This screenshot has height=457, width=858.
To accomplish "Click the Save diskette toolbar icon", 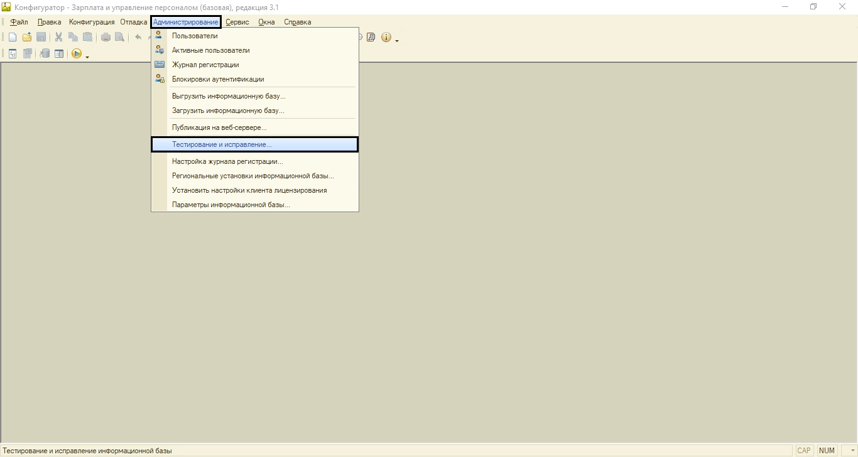I will click(x=41, y=37).
